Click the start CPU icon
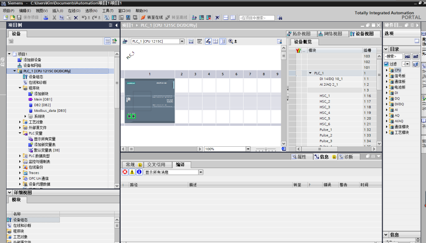 (201, 17)
